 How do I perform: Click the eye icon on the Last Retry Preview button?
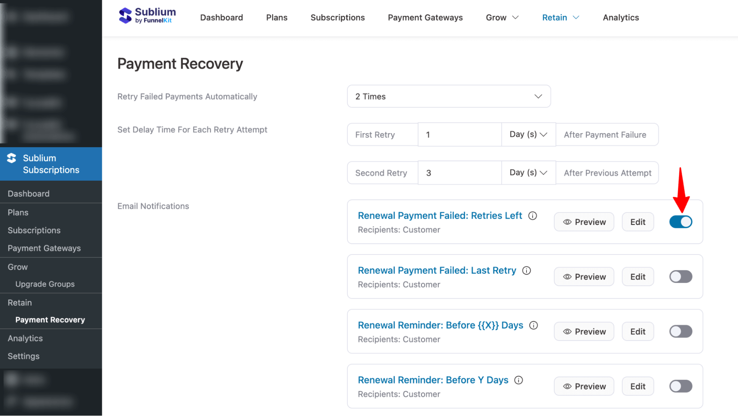567,276
